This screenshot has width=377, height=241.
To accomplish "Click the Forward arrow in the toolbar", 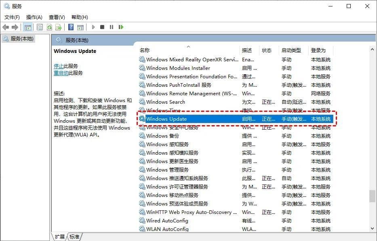I will [x=15, y=27].
